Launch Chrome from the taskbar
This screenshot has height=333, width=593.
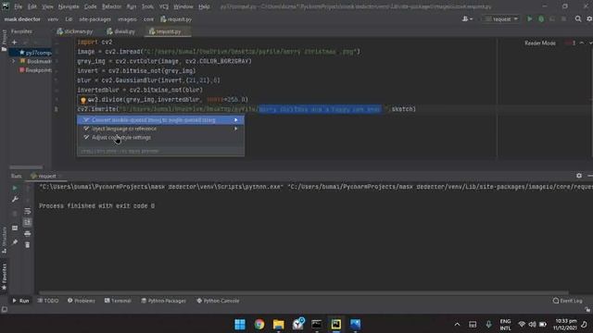(x=259, y=325)
